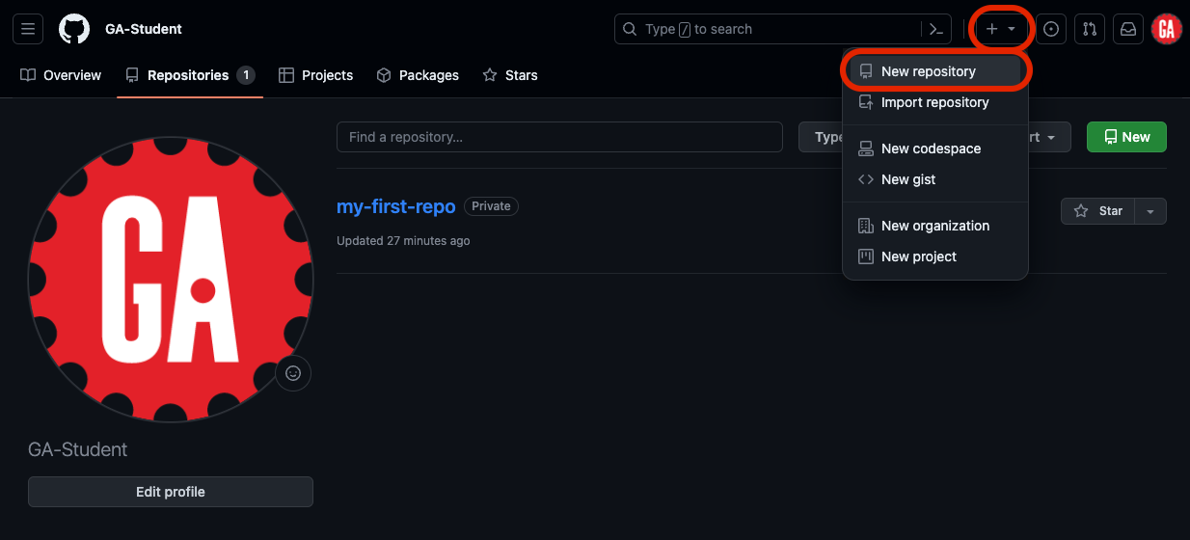
Task: Choose New organization from the menu
Action: point(935,226)
